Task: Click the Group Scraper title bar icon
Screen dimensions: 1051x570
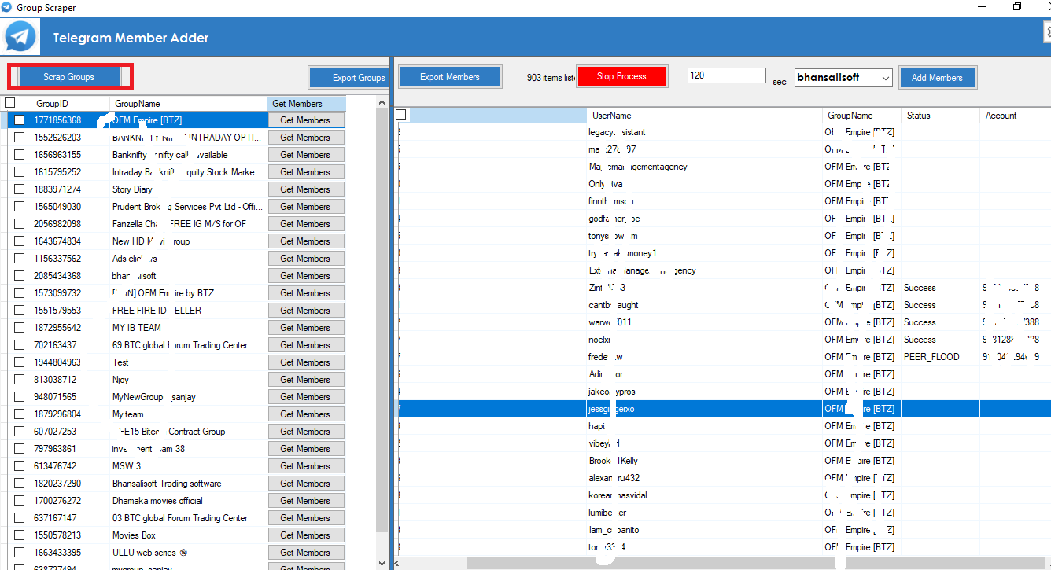Action: point(7,7)
